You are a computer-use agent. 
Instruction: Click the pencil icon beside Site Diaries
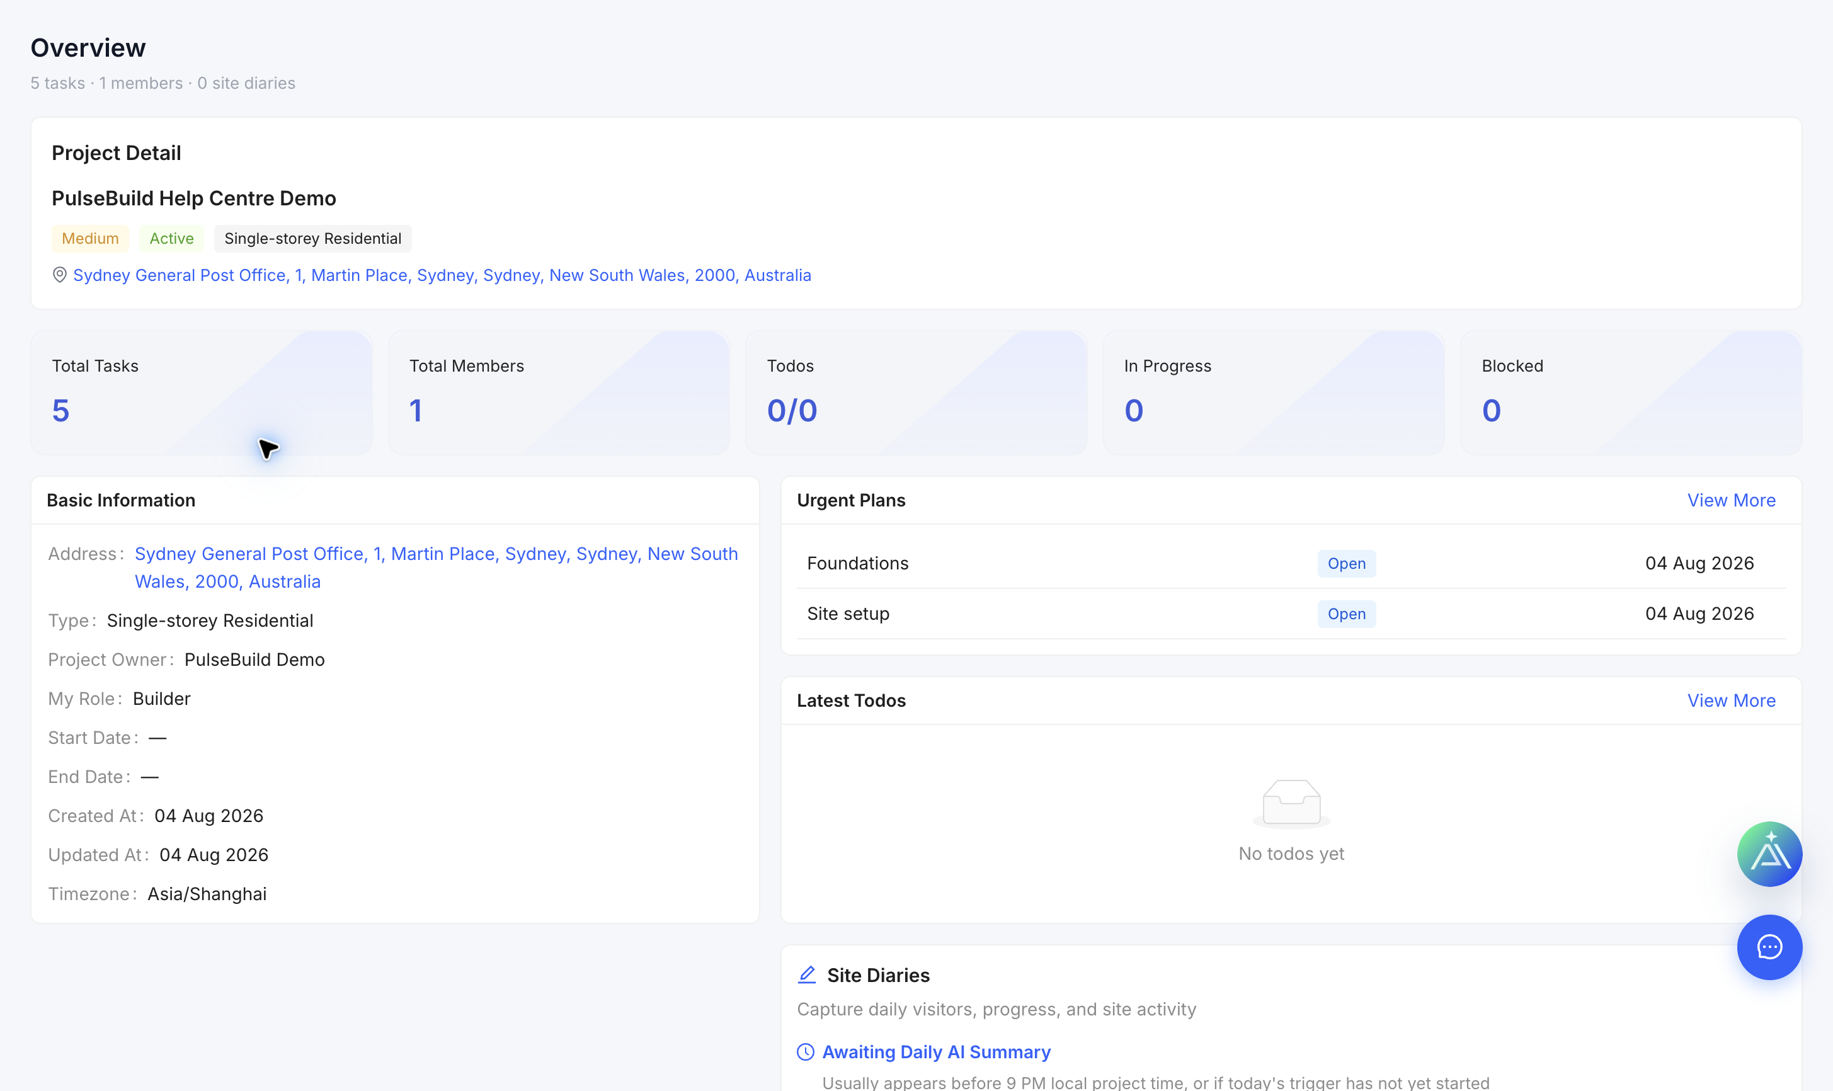click(x=807, y=975)
